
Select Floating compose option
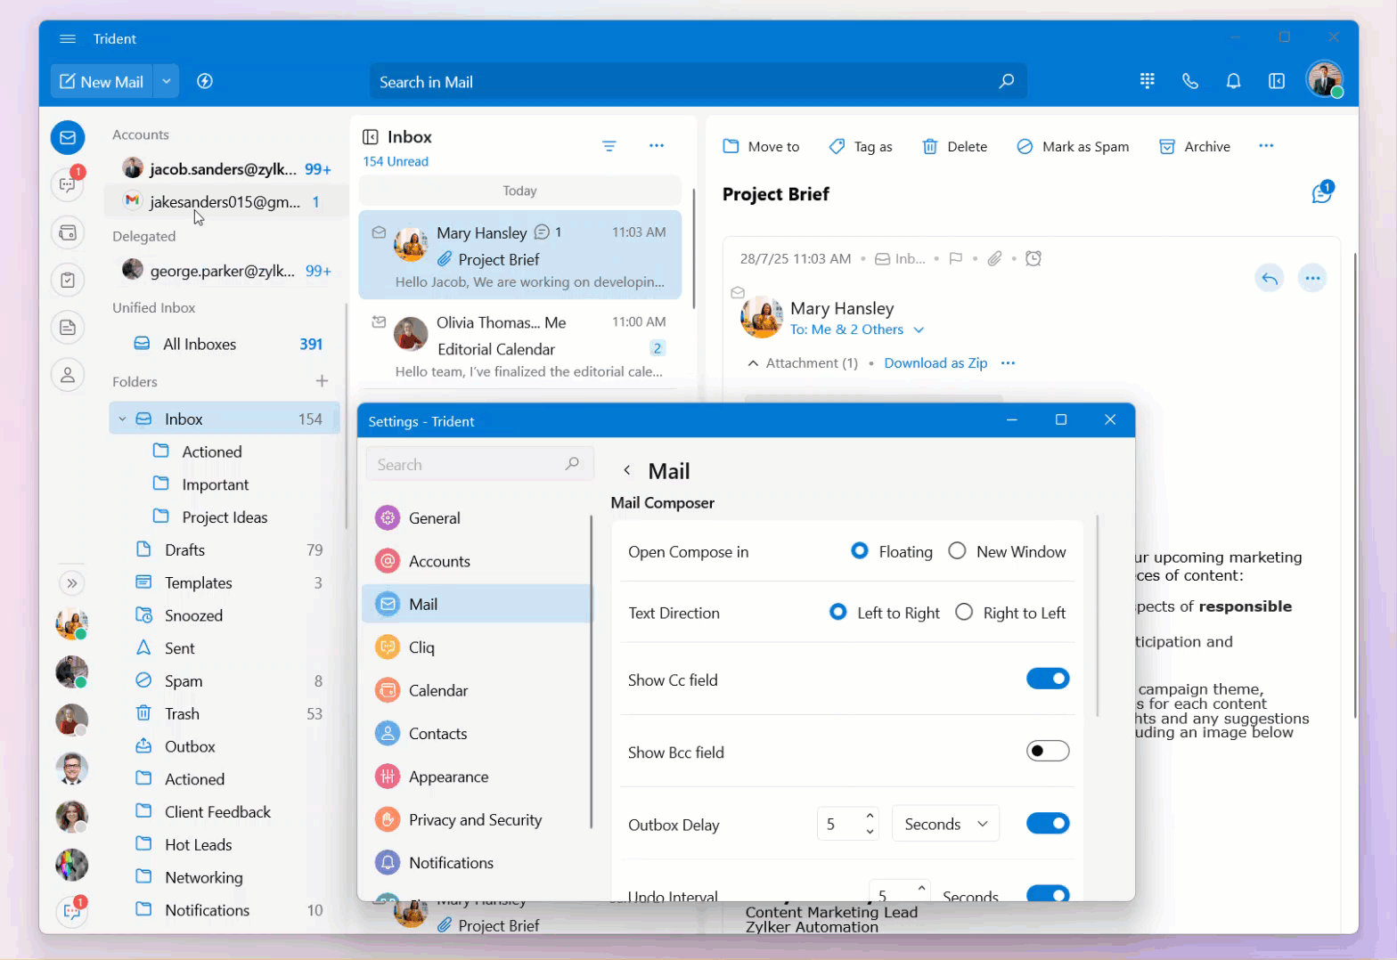click(860, 551)
